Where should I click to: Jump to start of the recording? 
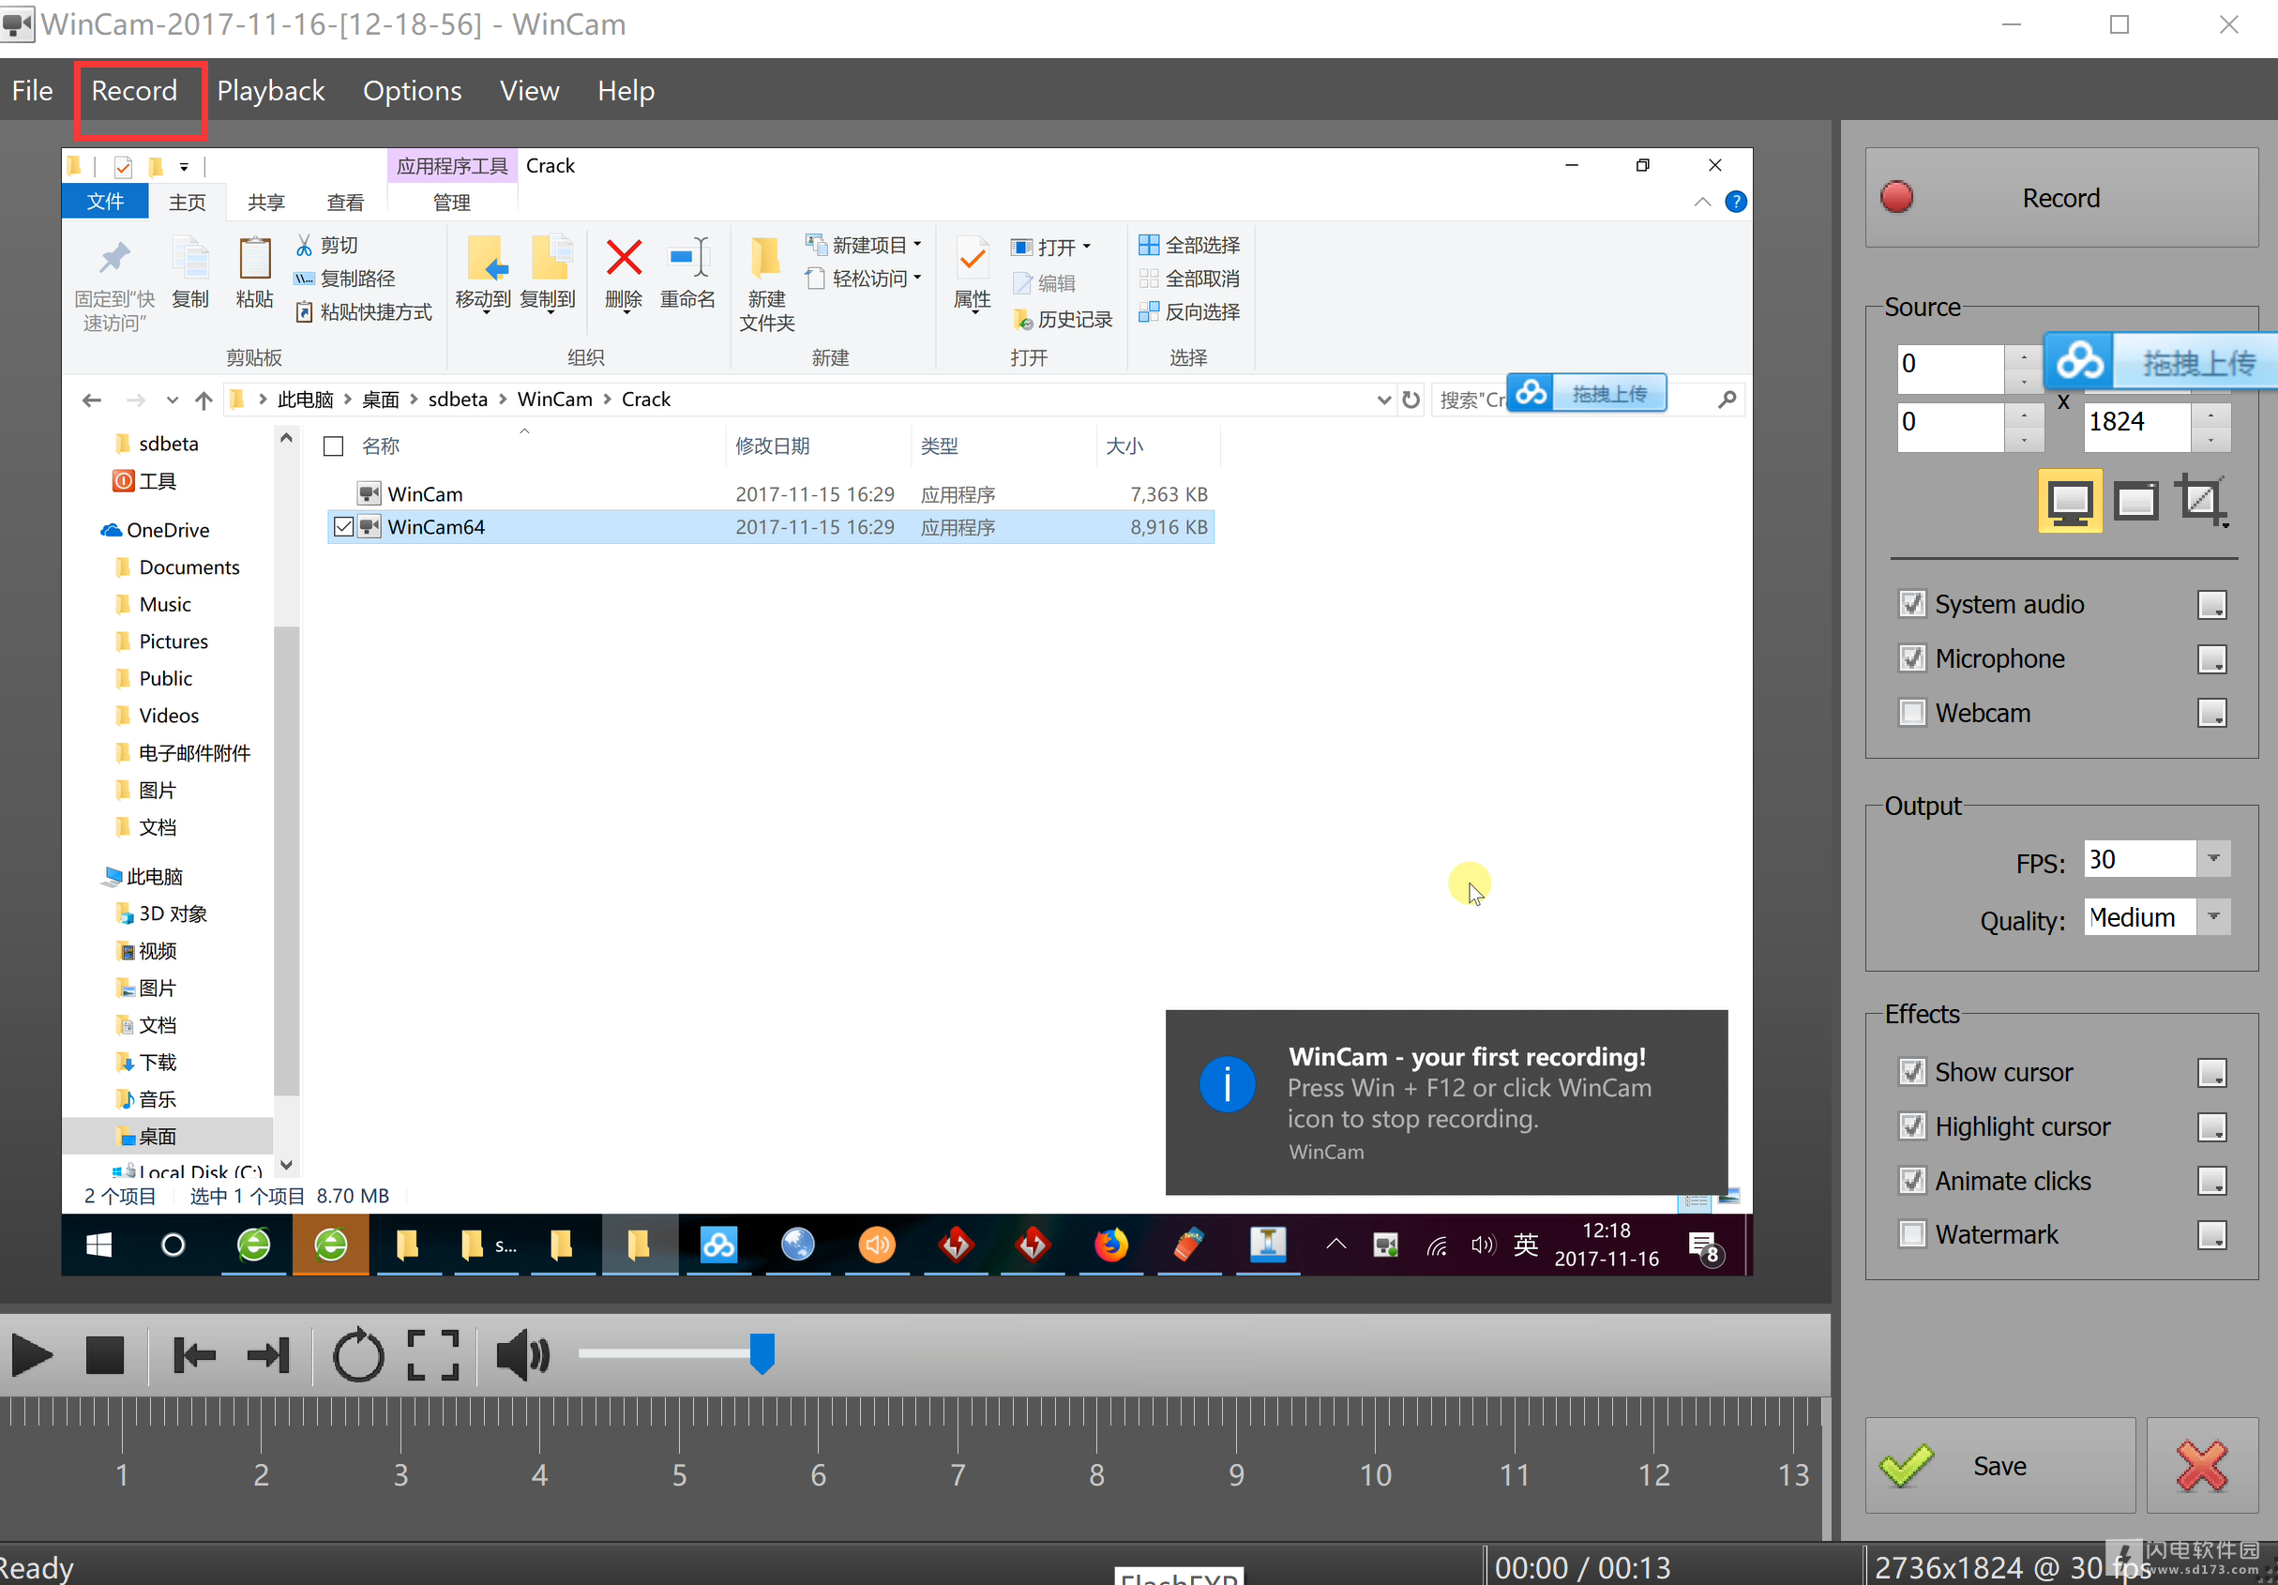[194, 1356]
